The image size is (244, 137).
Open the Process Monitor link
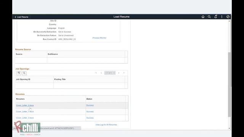tap(100, 38)
